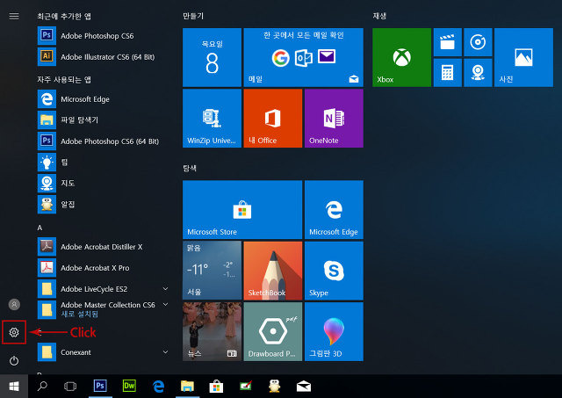Open the Drawboard PDF tile
The height and width of the screenshot is (398, 562).
[x=273, y=332]
